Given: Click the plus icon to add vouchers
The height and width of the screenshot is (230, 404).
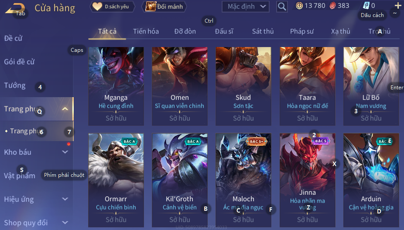Looking at the screenshot, I should [397, 5].
